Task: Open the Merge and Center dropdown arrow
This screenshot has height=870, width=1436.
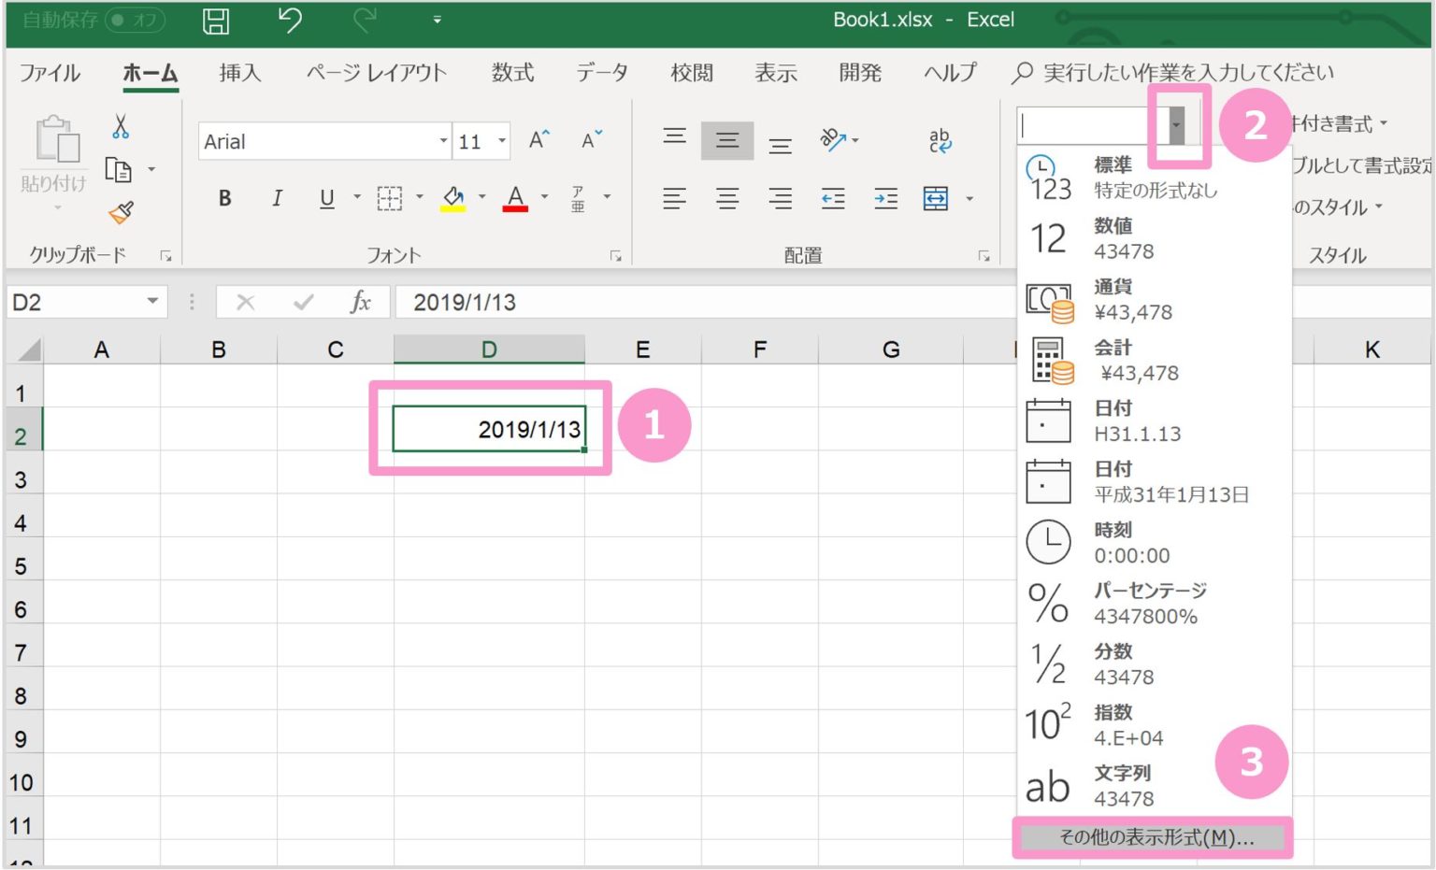Action: click(969, 198)
